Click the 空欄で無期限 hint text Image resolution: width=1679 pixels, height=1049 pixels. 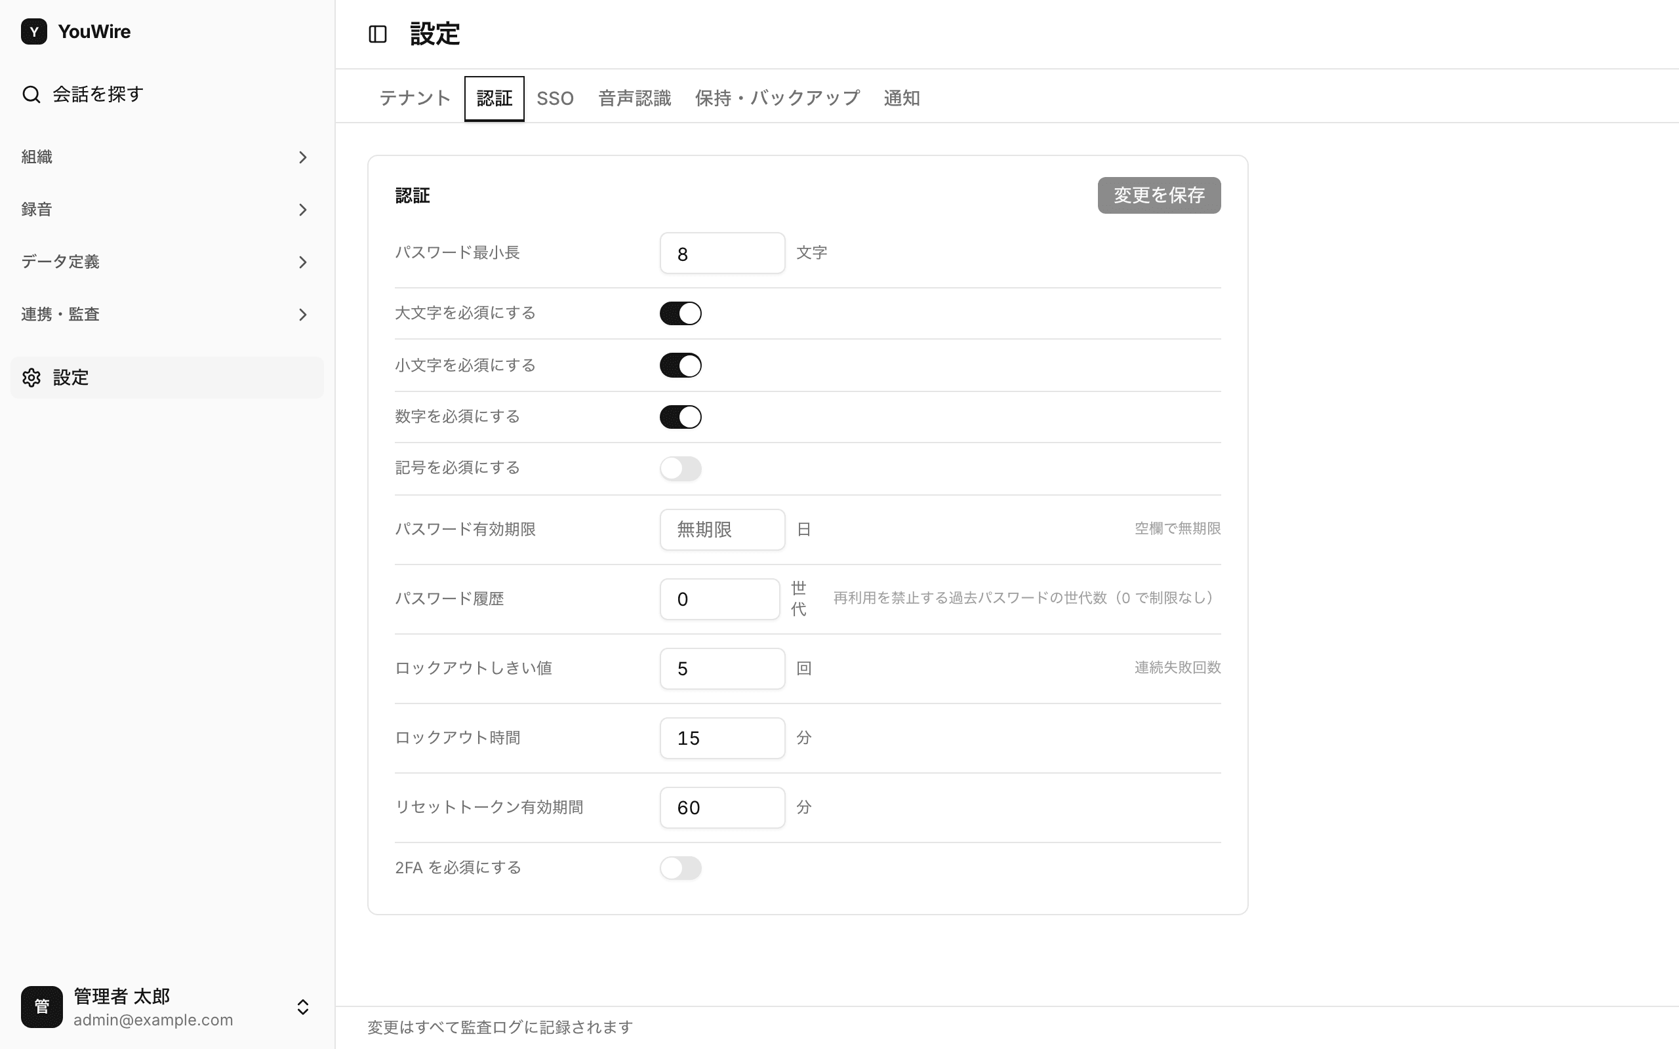[x=1177, y=528]
